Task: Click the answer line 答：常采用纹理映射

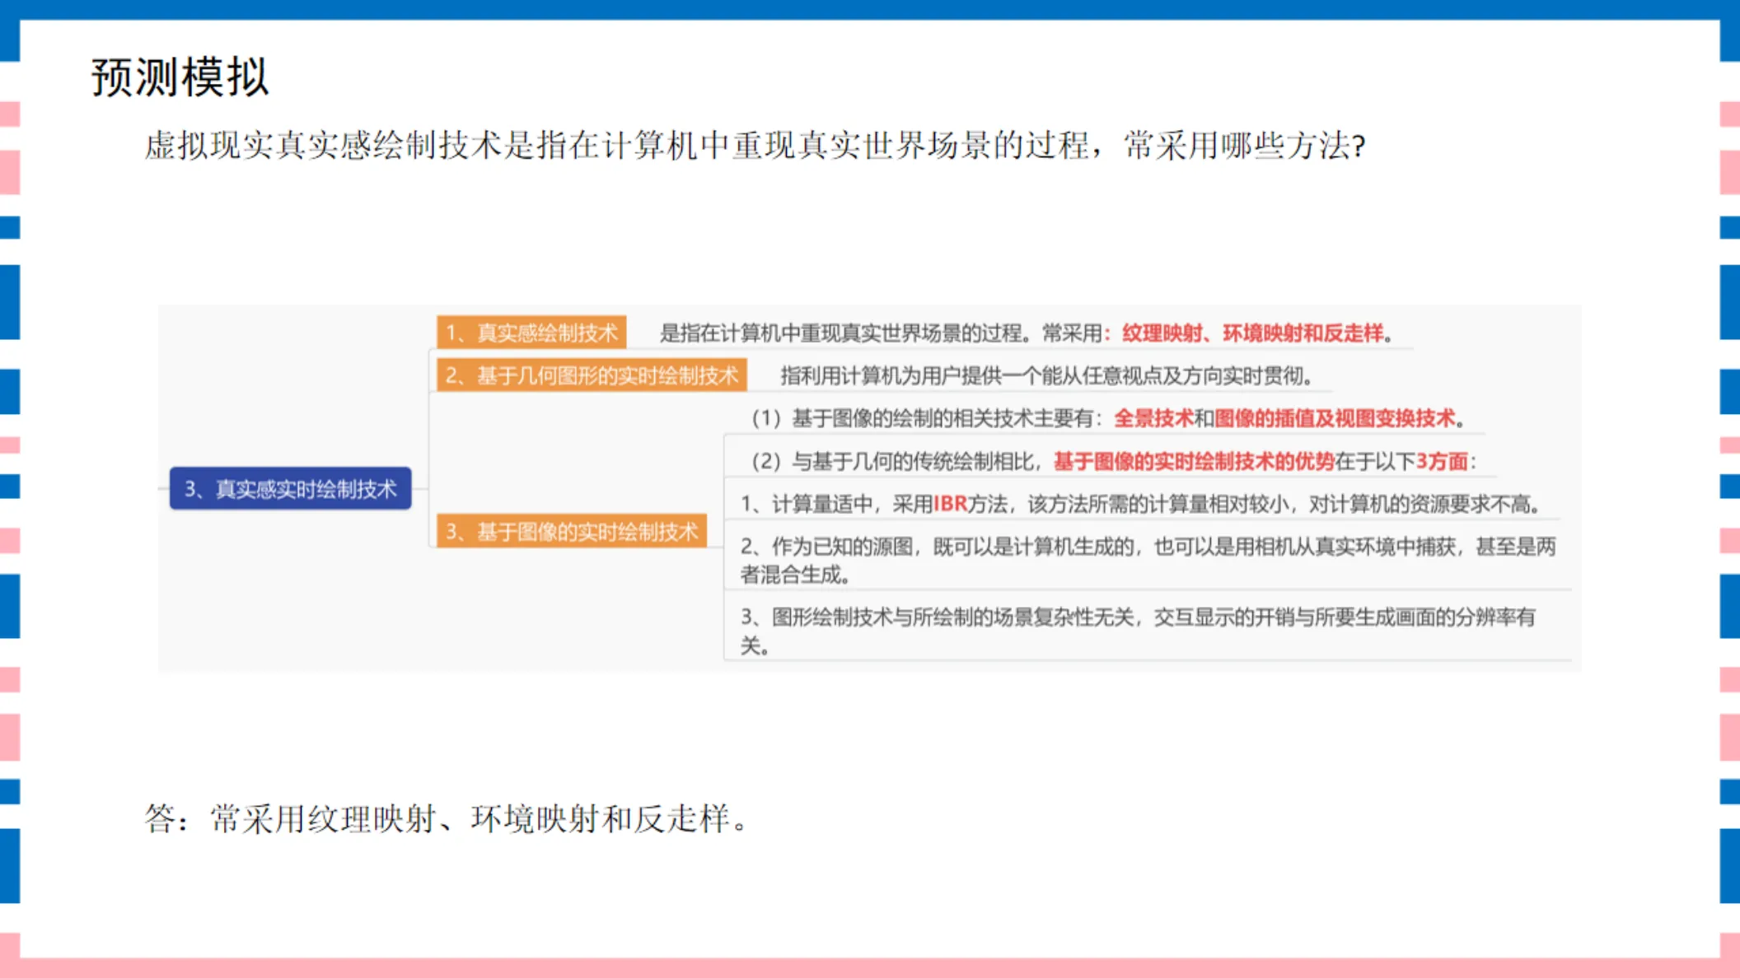Action: point(446,819)
